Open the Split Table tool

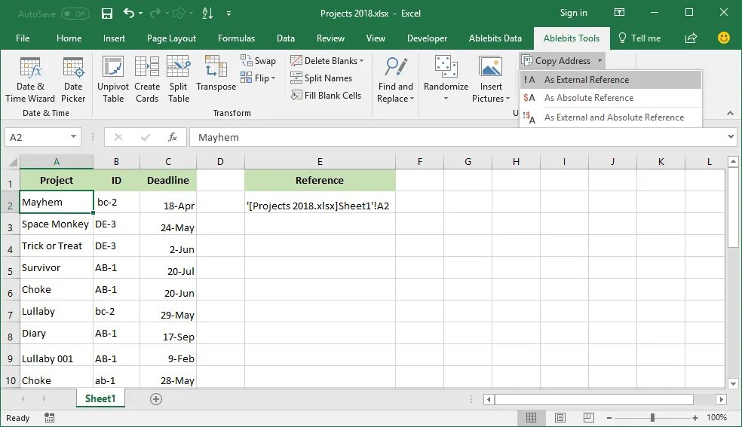[179, 79]
